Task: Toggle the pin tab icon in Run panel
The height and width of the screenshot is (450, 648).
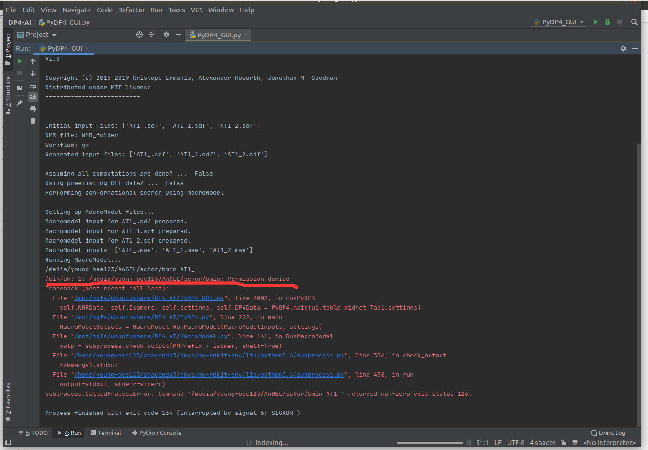Action: pos(20,103)
